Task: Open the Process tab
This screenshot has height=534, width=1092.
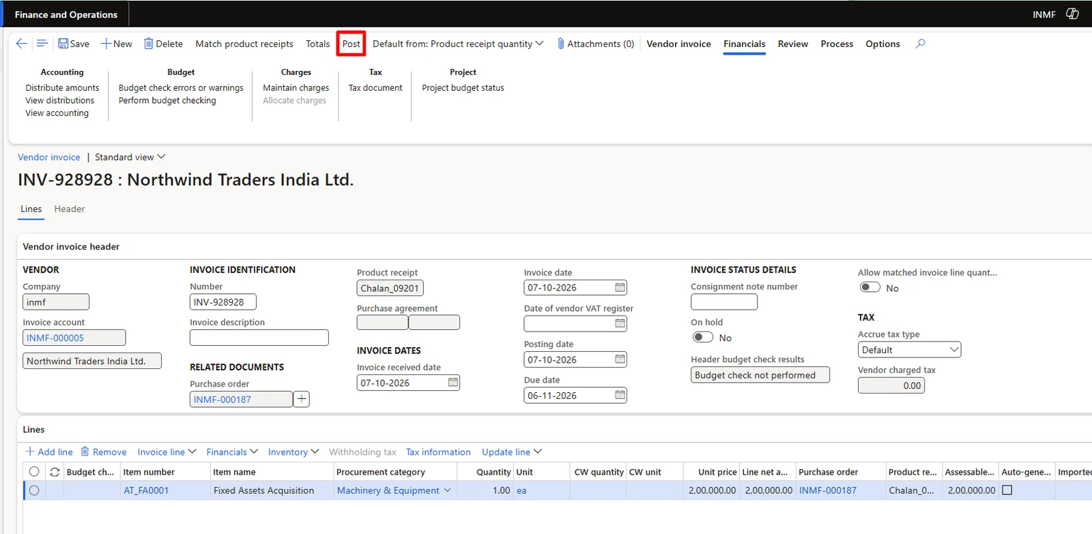Action: pos(837,44)
